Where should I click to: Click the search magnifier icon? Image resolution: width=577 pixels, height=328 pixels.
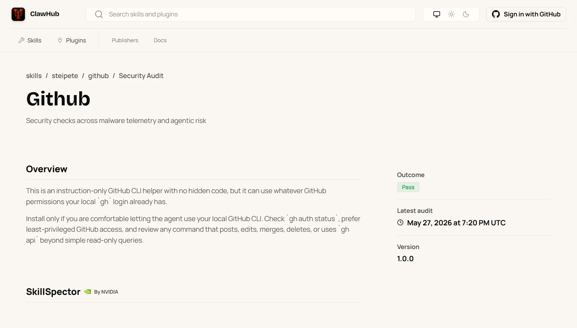99,14
